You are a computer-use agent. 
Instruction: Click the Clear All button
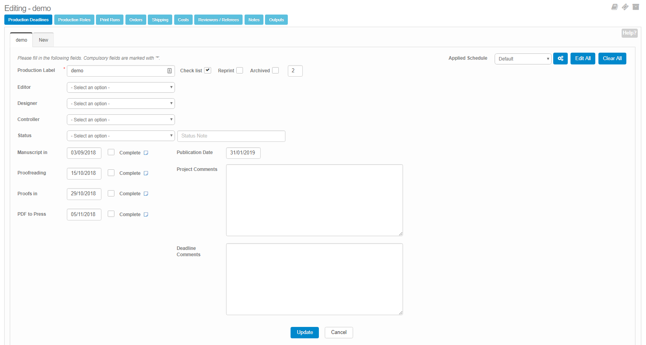pyautogui.click(x=612, y=59)
